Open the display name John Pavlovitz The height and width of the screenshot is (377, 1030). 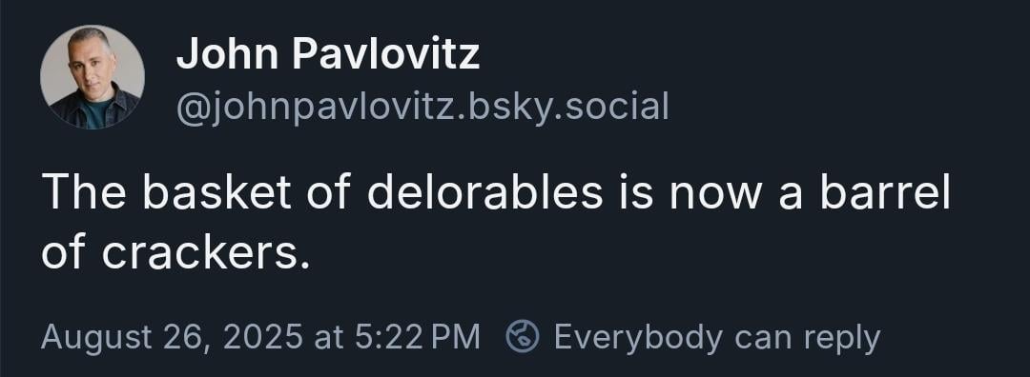coord(328,53)
